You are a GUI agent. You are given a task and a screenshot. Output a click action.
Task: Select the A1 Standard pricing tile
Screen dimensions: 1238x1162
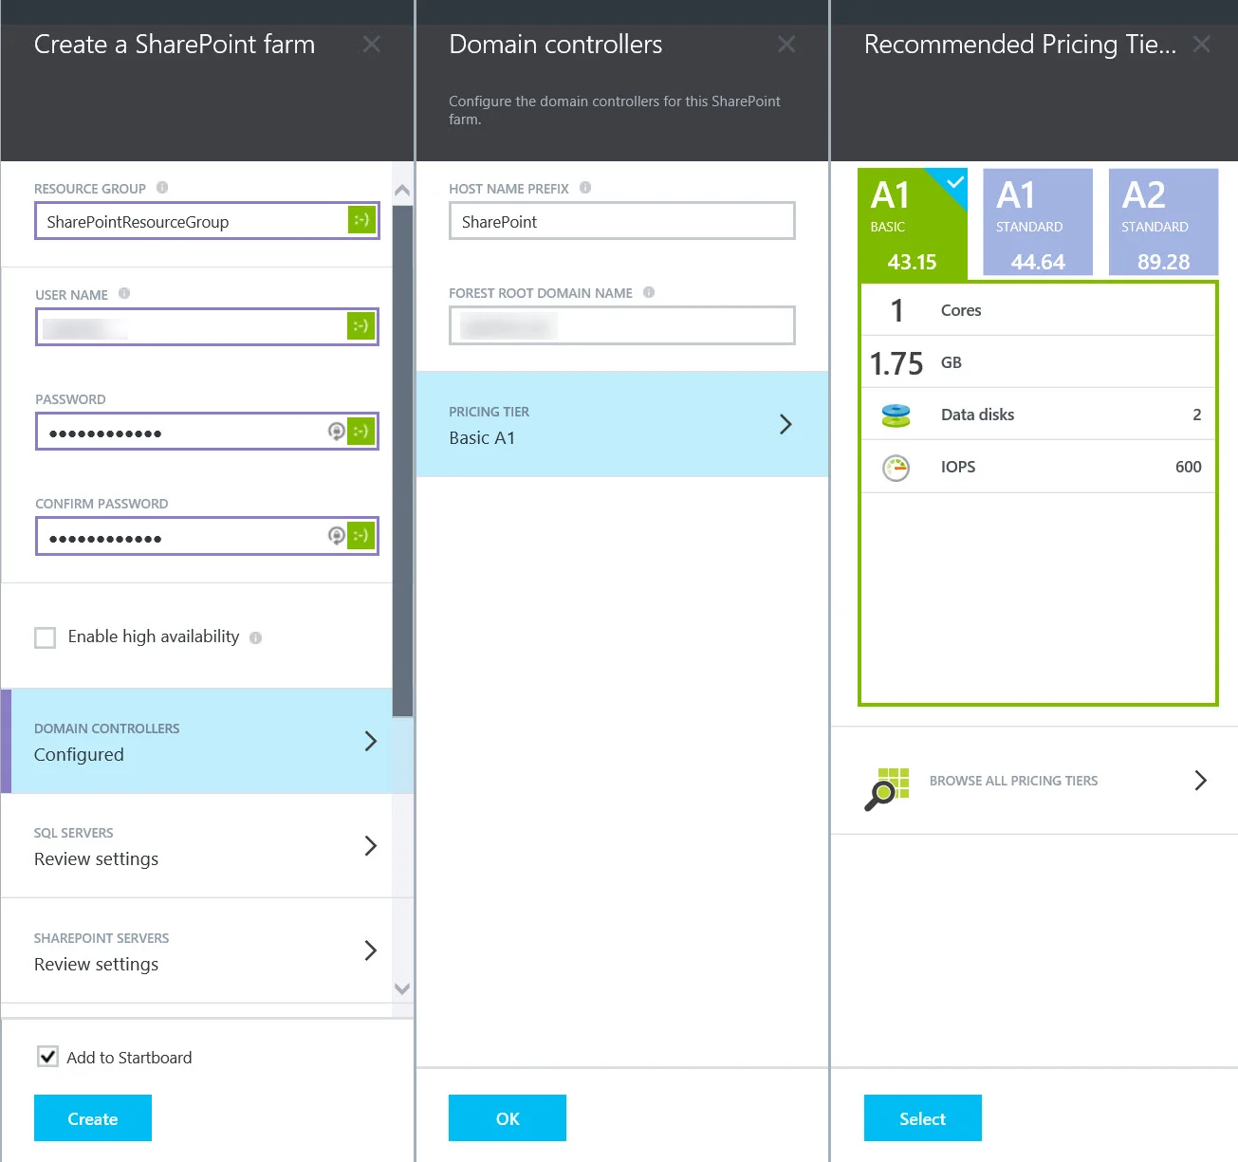pyautogui.click(x=1037, y=221)
